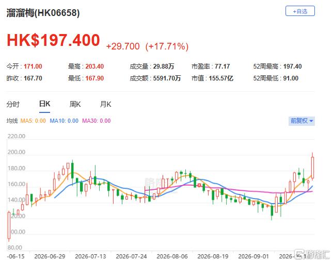Click the 最低 value 167.90
Screen dimensions: 333x263
(x=94, y=78)
